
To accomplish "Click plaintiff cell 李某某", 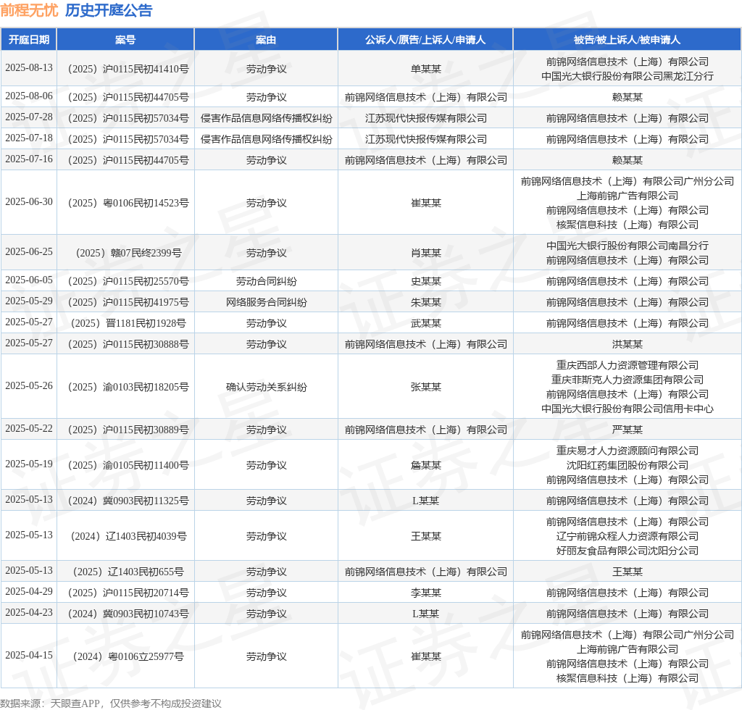I will tap(426, 593).
